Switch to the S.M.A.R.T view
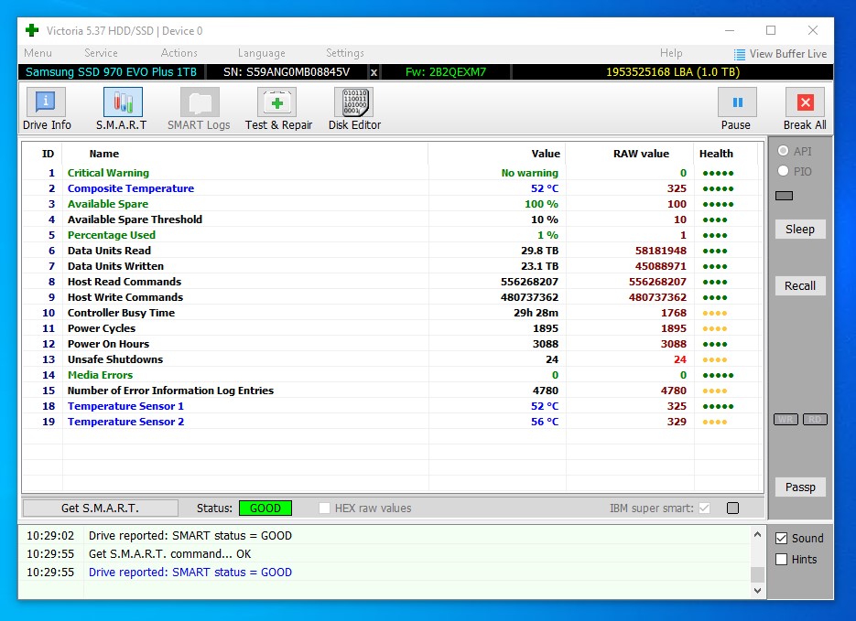This screenshot has height=621, width=856. [x=122, y=109]
